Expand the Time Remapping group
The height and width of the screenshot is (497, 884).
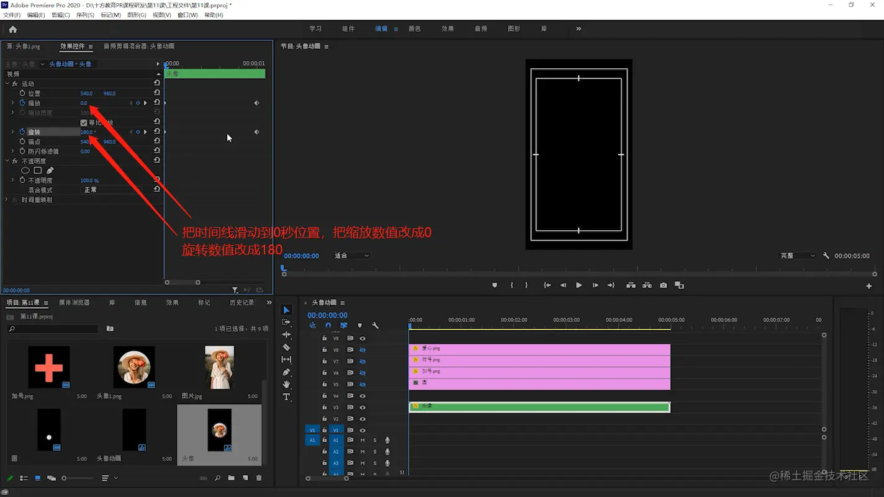point(7,200)
